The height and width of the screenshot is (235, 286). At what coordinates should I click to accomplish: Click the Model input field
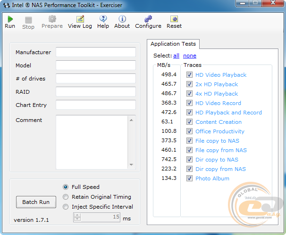tap(96, 65)
